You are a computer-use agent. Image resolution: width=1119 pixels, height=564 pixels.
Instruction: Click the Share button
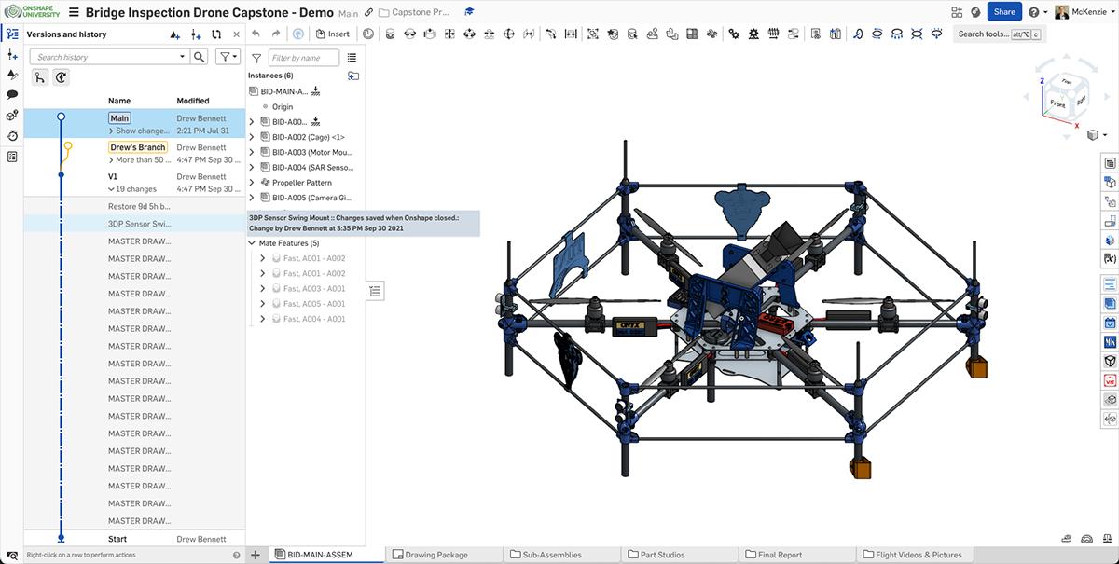(x=1004, y=11)
